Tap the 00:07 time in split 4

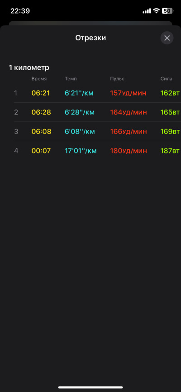tap(41, 151)
